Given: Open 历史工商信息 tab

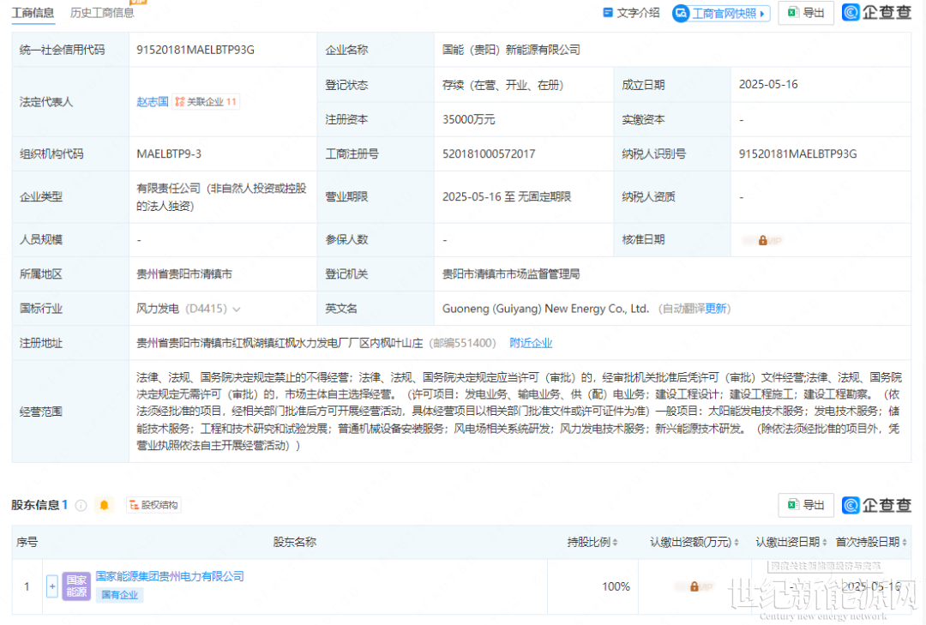Looking at the screenshot, I should [x=102, y=13].
